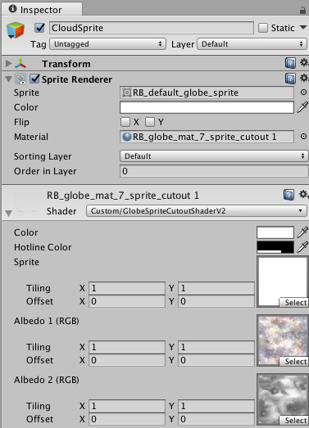Pick material Color with eyedropper
Viewport: 309px width, 428px height.
[x=302, y=232]
